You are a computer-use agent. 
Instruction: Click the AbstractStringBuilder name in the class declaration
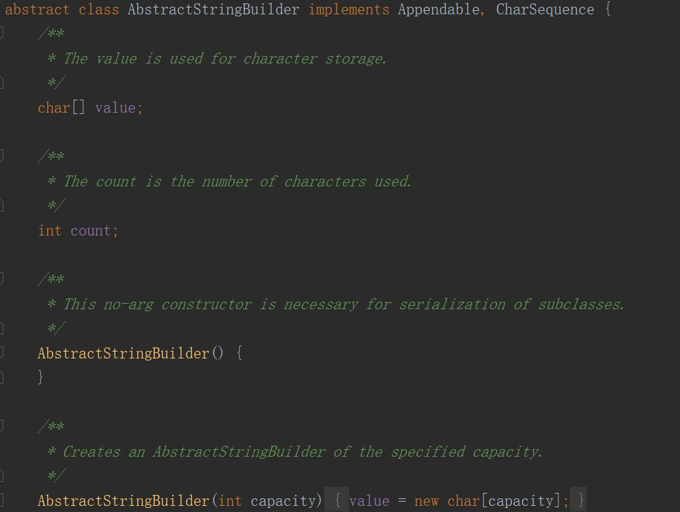214,10
